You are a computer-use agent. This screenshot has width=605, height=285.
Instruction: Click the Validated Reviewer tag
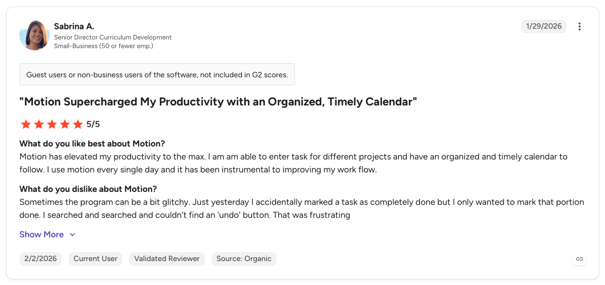pos(167,259)
